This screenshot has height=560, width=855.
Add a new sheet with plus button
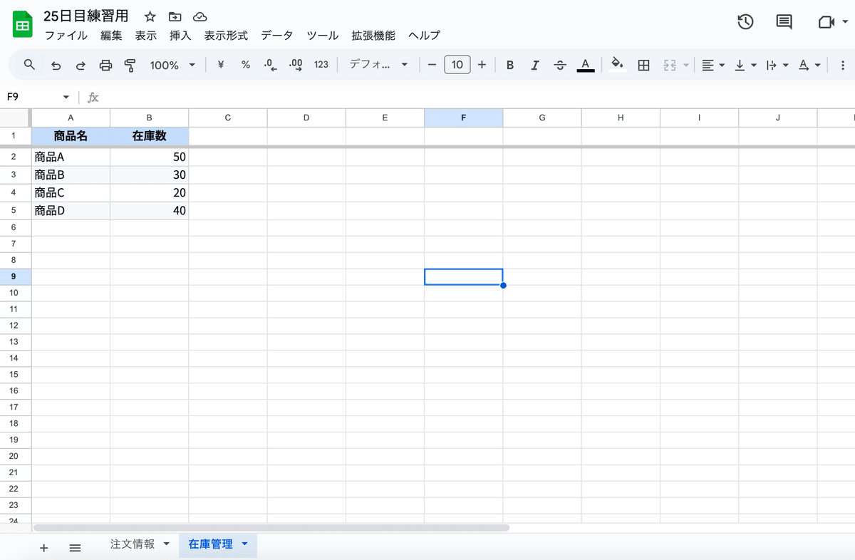[x=43, y=548]
